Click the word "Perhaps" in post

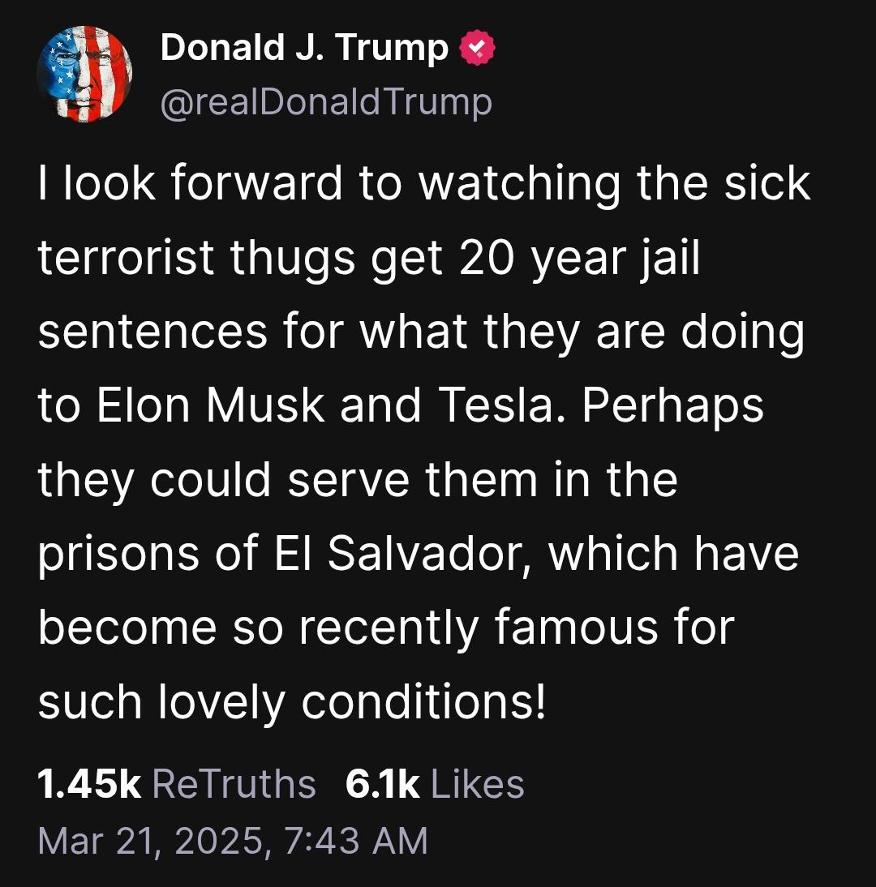672,405
